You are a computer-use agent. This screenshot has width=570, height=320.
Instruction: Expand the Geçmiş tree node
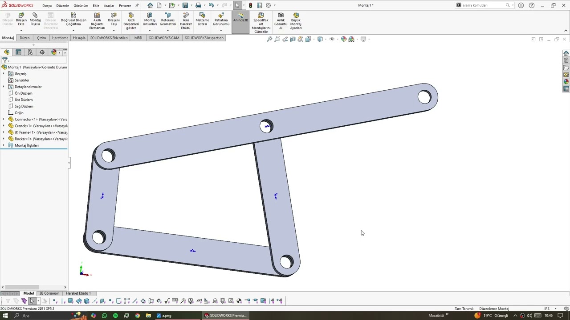tap(4, 74)
